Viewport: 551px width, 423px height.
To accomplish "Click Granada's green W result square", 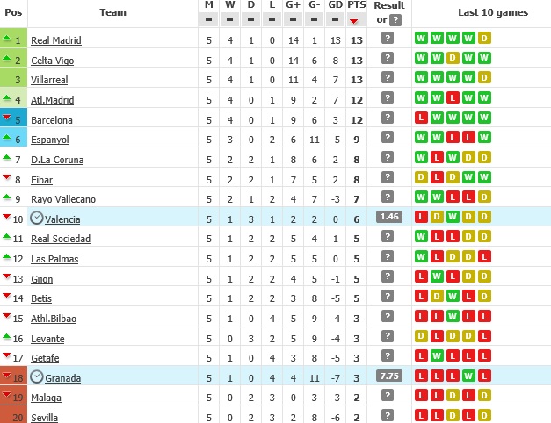I will coord(469,377).
